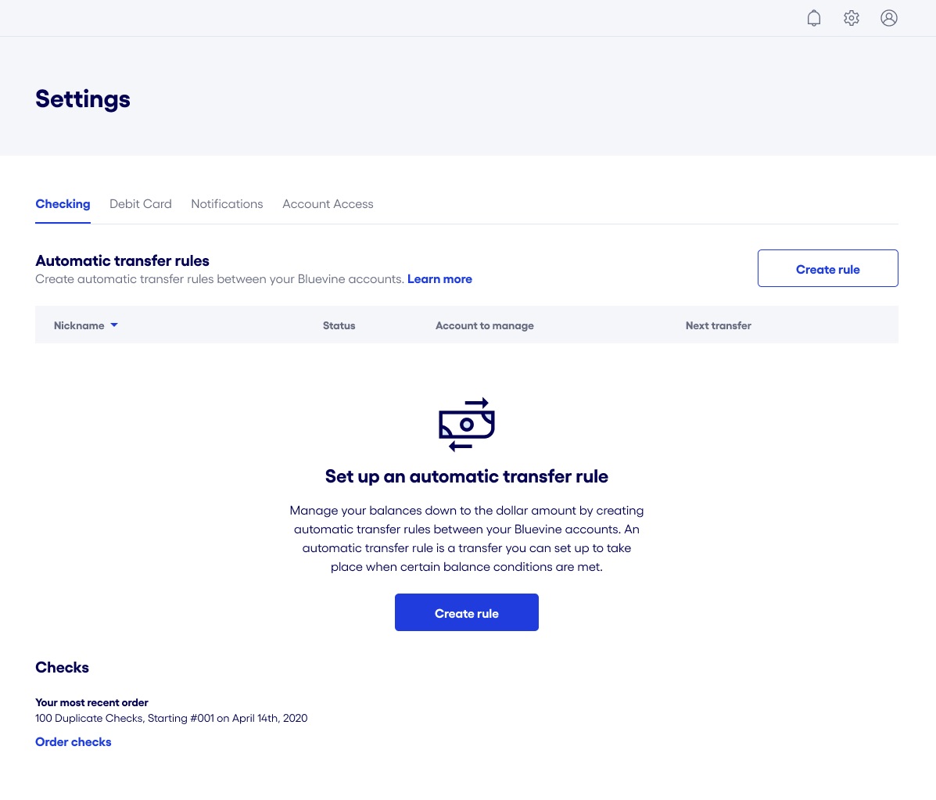Expand the Nickname sort arrow

tap(113, 325)
